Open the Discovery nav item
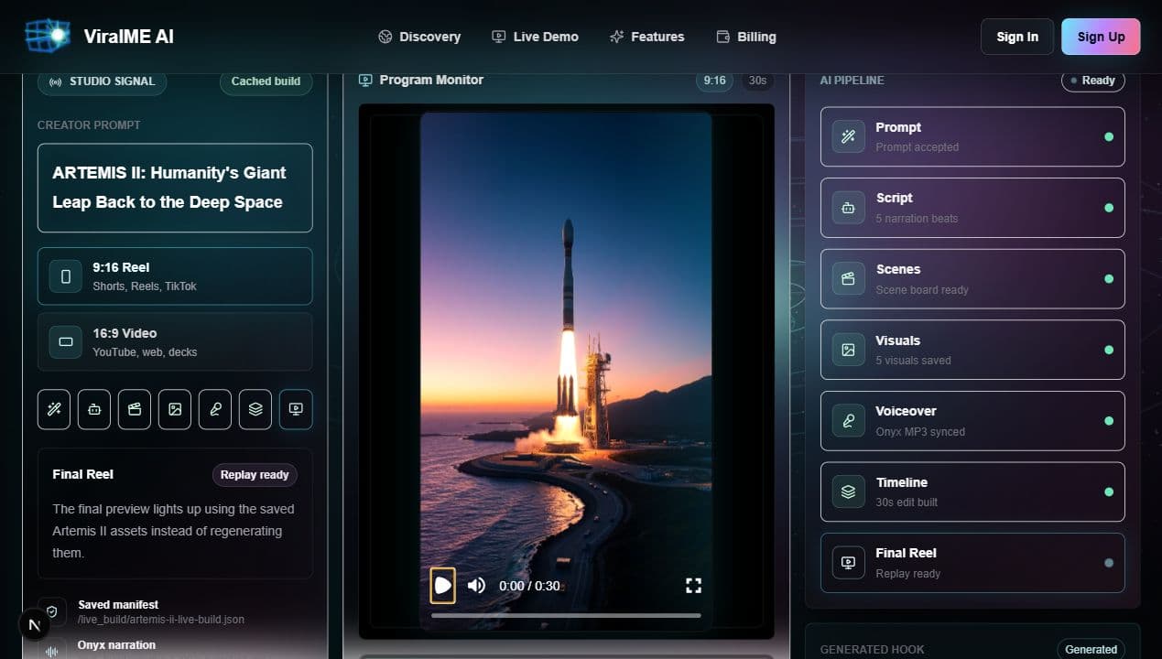Viewport: 1162px width, 659px height. (x=419, y=37)
